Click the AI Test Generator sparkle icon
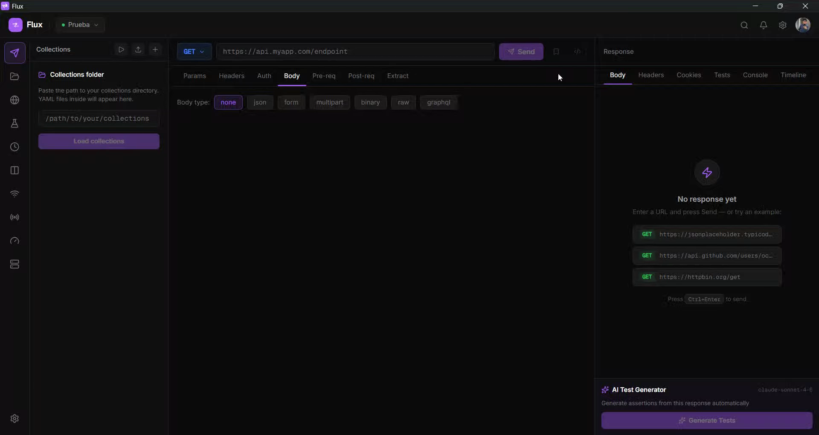The height and width of the screenshot is (435, 819). pos(605,390)
